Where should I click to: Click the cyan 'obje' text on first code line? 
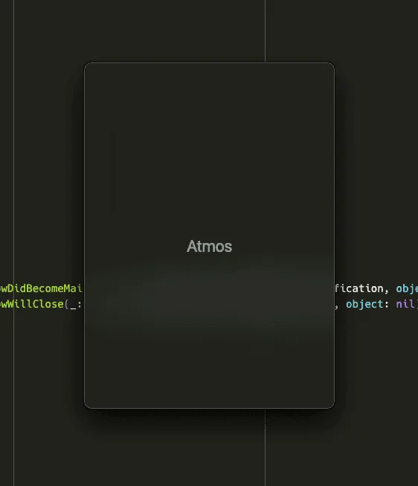click(407, 288)
